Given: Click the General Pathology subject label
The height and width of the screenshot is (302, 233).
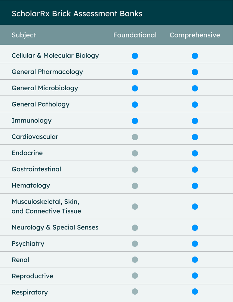Looking at the screenshot, I should tap(41, 104).
